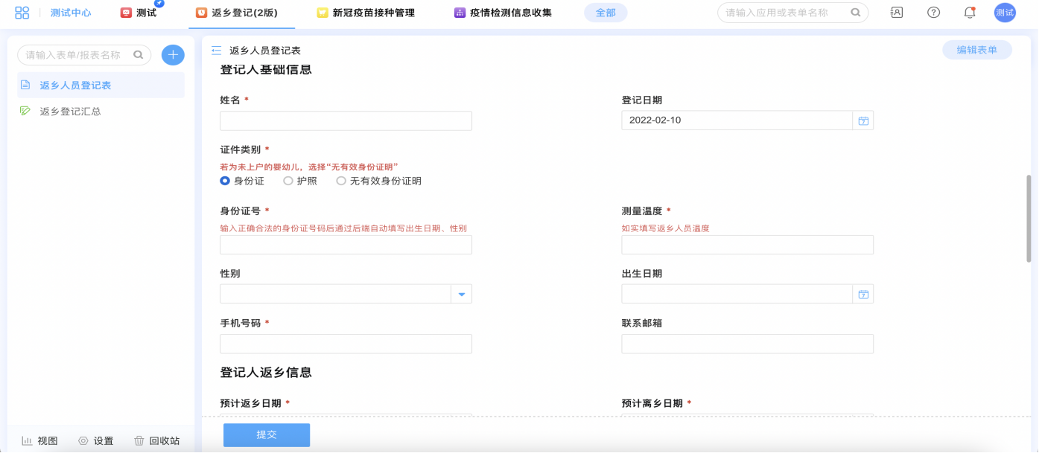
Task: Select the 护照 radio option
Action: (x=288, y=181)
